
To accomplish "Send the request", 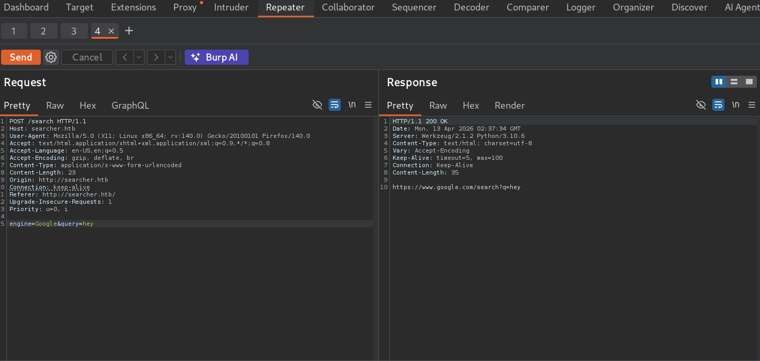I will pyautogui.click(x=21, y=57).
